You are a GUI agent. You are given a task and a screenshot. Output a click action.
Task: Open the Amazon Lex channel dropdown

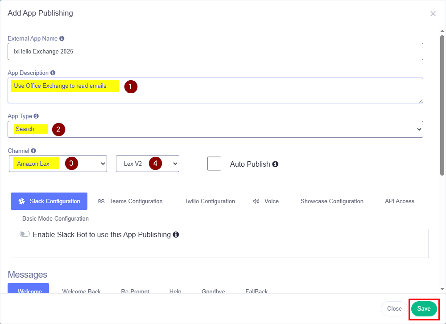[58, 164]
